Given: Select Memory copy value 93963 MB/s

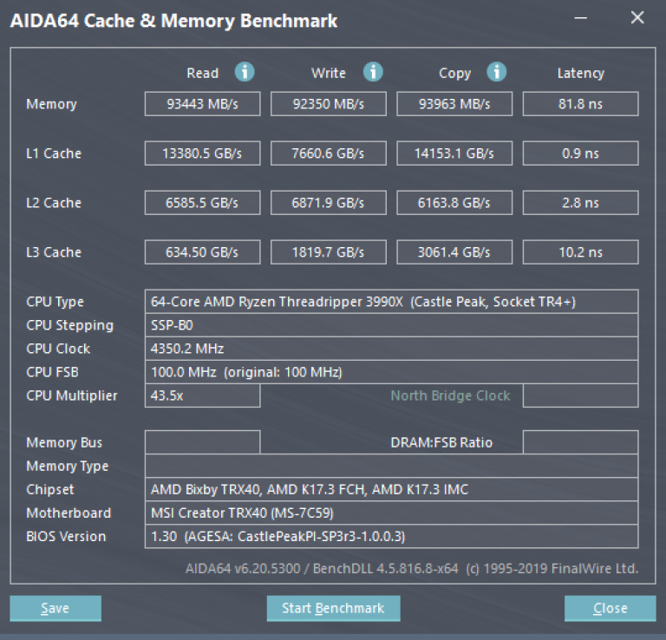Looking at the screenshot, I should (454, 103).
